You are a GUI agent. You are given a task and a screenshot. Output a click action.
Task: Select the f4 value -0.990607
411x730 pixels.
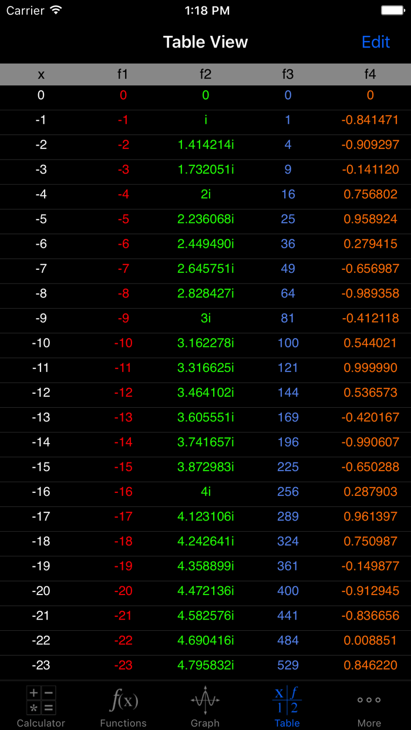(370, 442)
